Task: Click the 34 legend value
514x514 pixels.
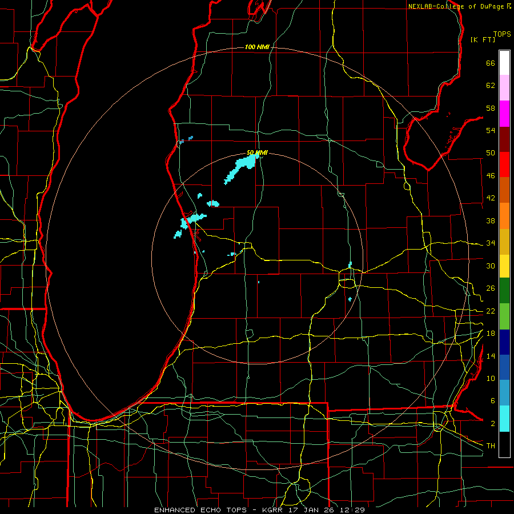Action: [x=491, y=243]
